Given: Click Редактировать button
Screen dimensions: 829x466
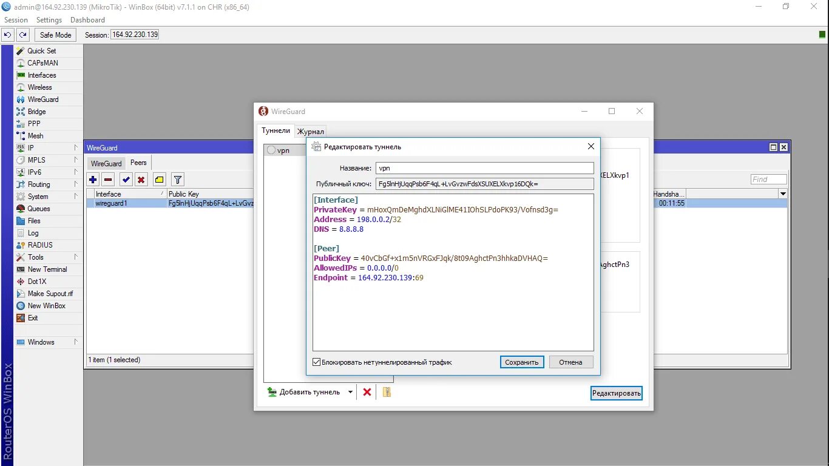Looking at the screenshot, I should [x=617, y=393].
